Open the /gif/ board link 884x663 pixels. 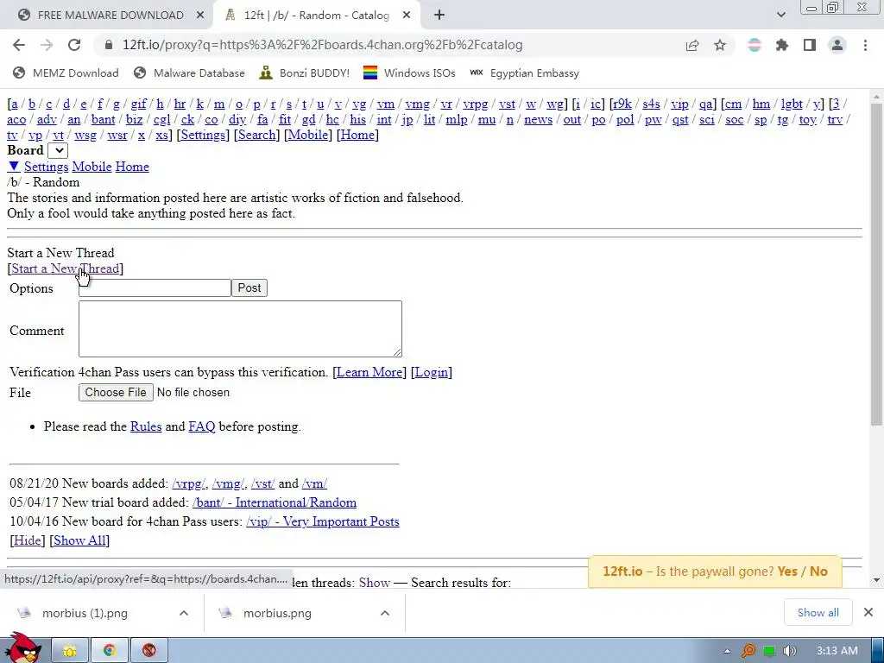point(138,104)
